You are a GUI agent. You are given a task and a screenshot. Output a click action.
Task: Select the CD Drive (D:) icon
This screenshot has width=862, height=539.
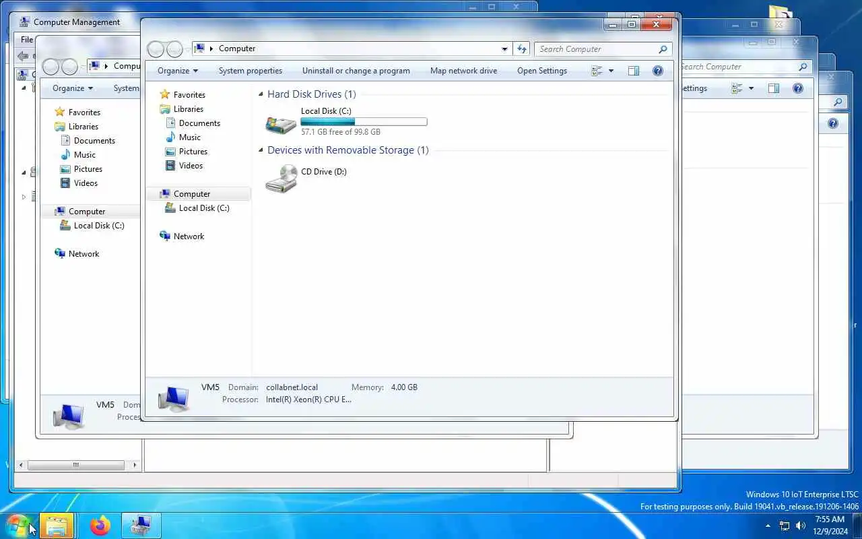coord(281,179)
